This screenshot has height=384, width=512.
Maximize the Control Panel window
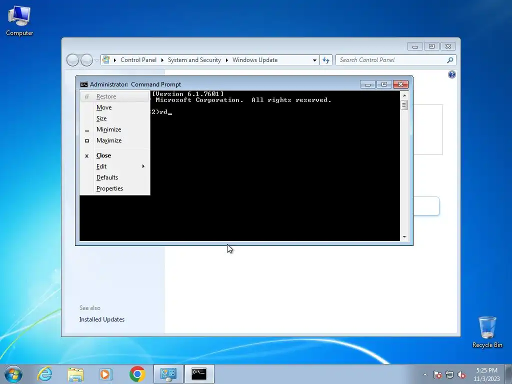[431, 46]
